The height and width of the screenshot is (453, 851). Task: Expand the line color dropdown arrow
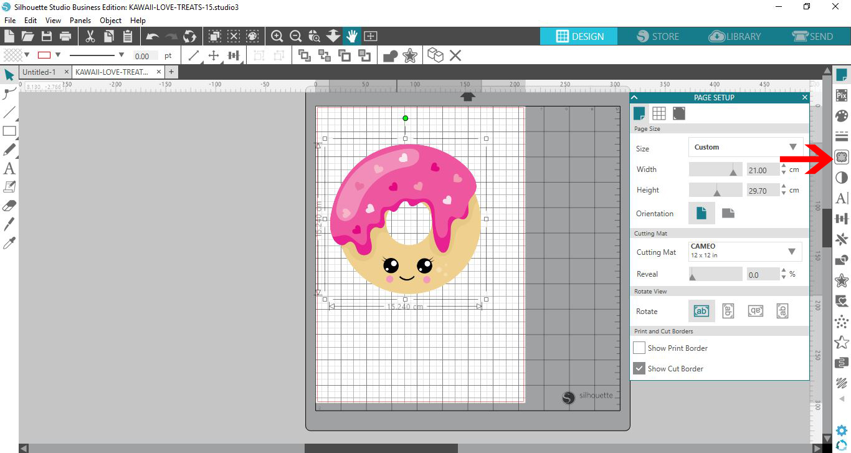pyautogui.click(x=58, y=55)
